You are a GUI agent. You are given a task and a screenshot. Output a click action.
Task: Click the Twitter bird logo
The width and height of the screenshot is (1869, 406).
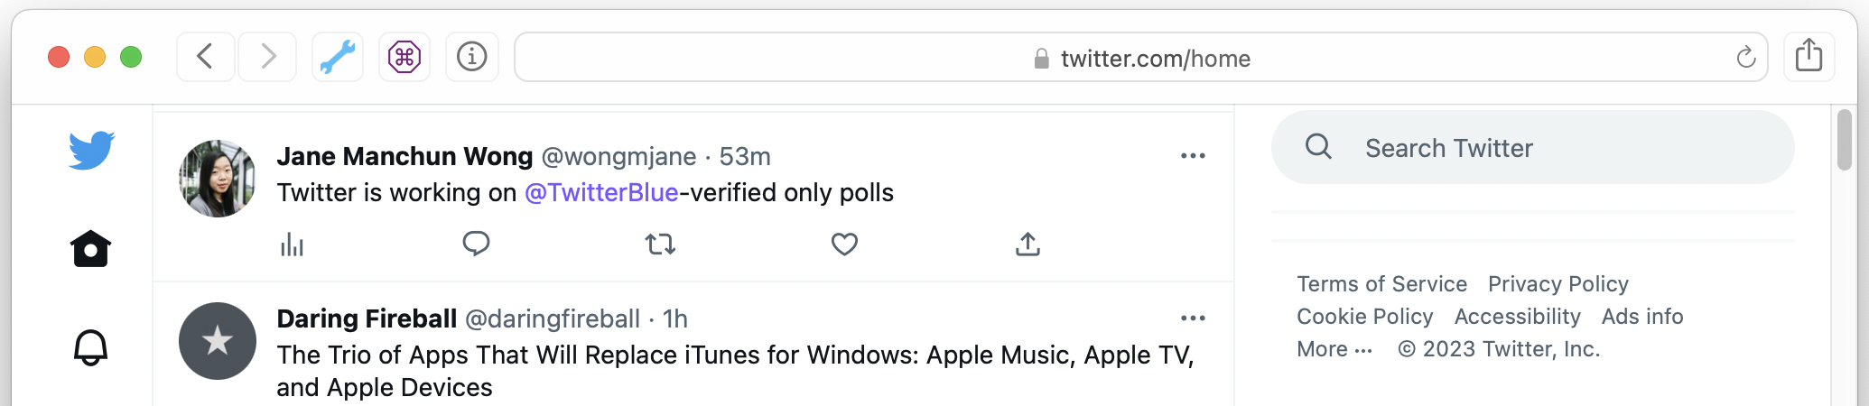(x=91, y=150)
